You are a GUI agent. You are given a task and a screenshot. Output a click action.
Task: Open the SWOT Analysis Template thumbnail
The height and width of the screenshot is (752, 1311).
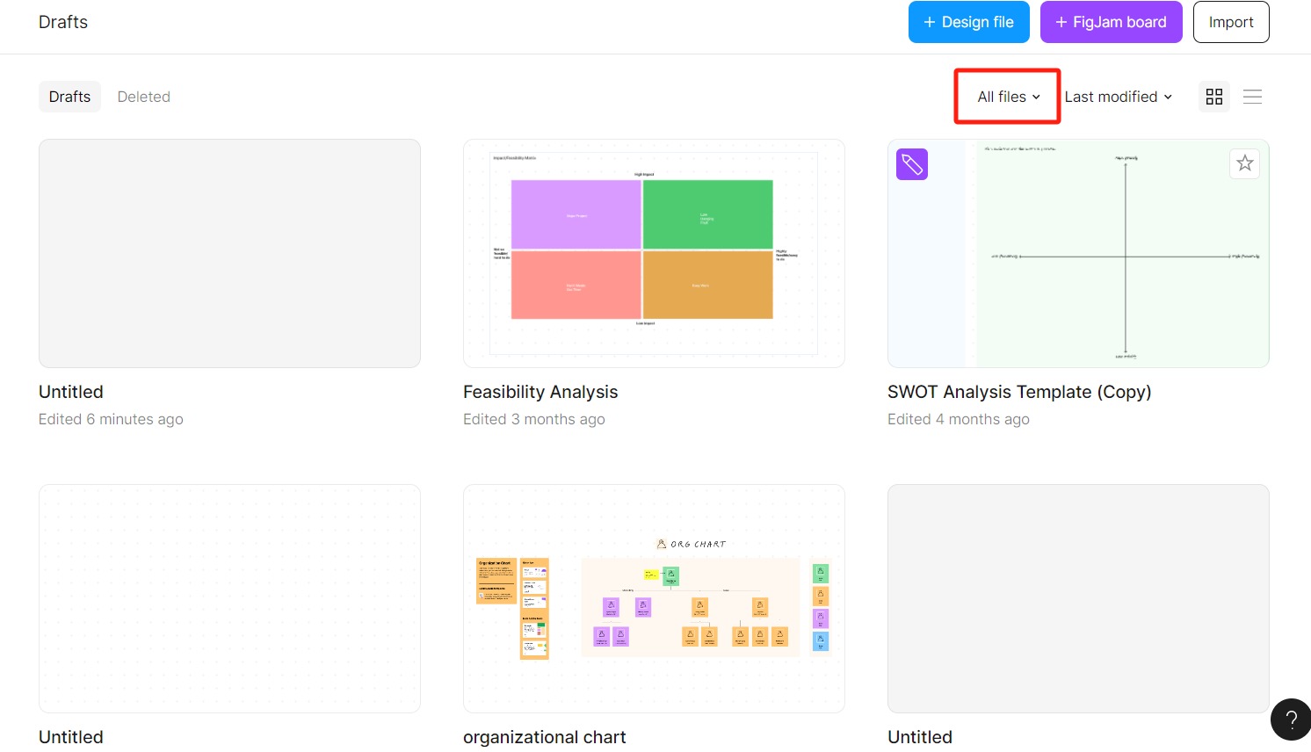click(1078, 253)
